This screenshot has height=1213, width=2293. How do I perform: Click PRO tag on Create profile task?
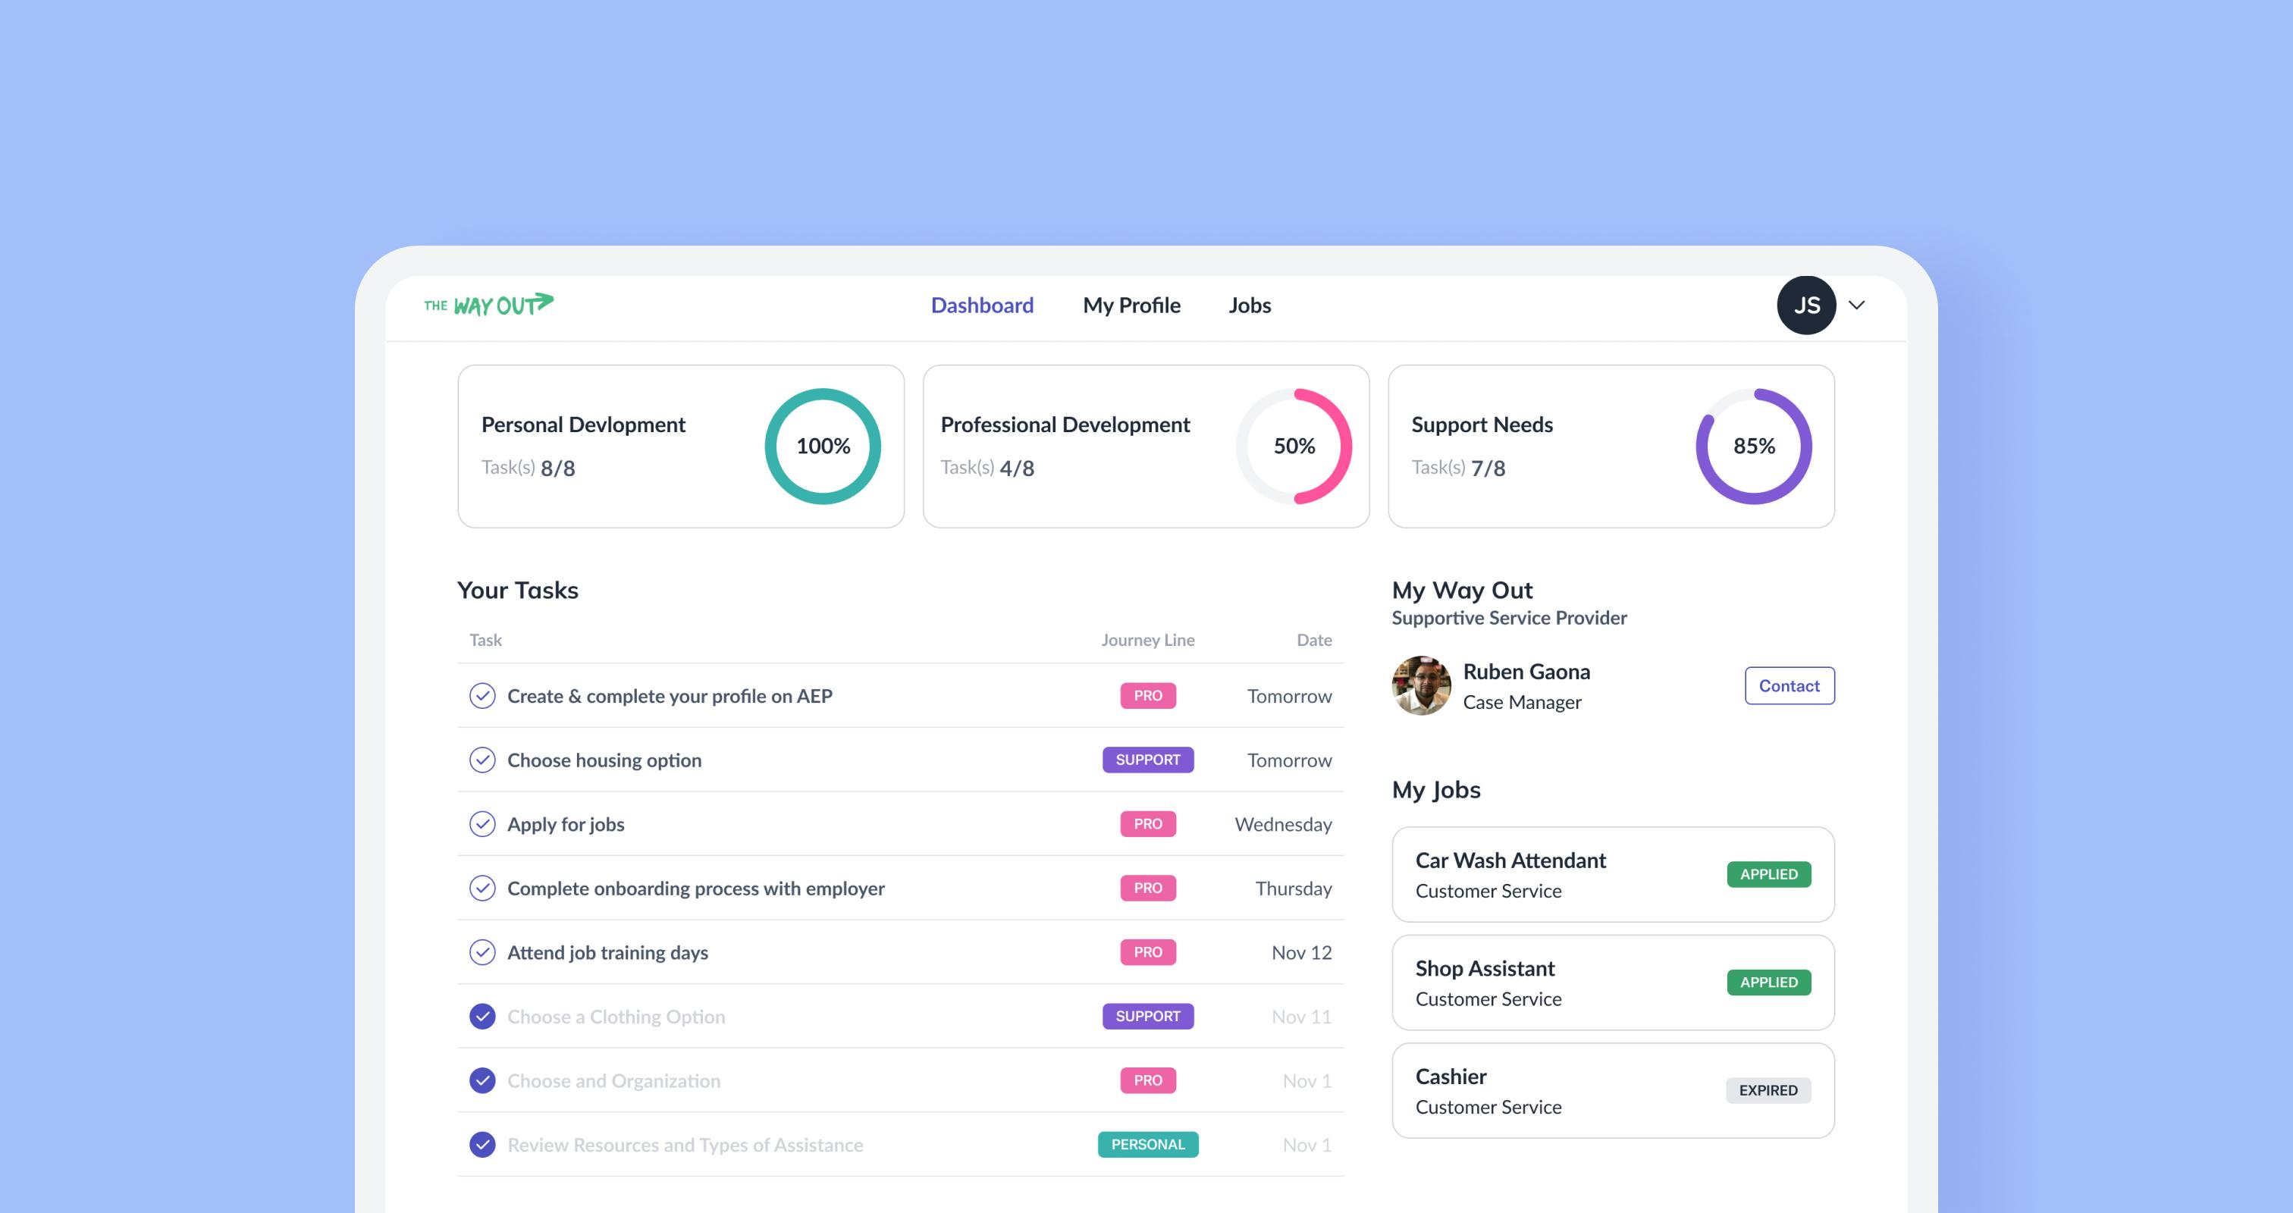pyautogui.click(x=1147, y=696)
